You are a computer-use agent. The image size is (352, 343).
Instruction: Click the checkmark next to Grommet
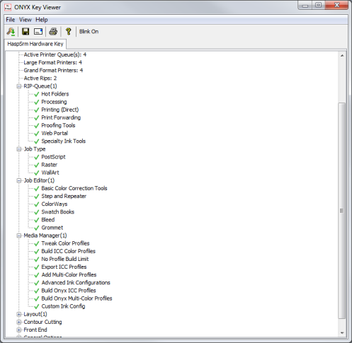(37, 228)
